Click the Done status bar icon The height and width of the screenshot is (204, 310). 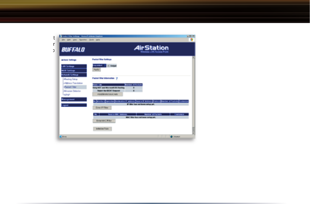61,137
